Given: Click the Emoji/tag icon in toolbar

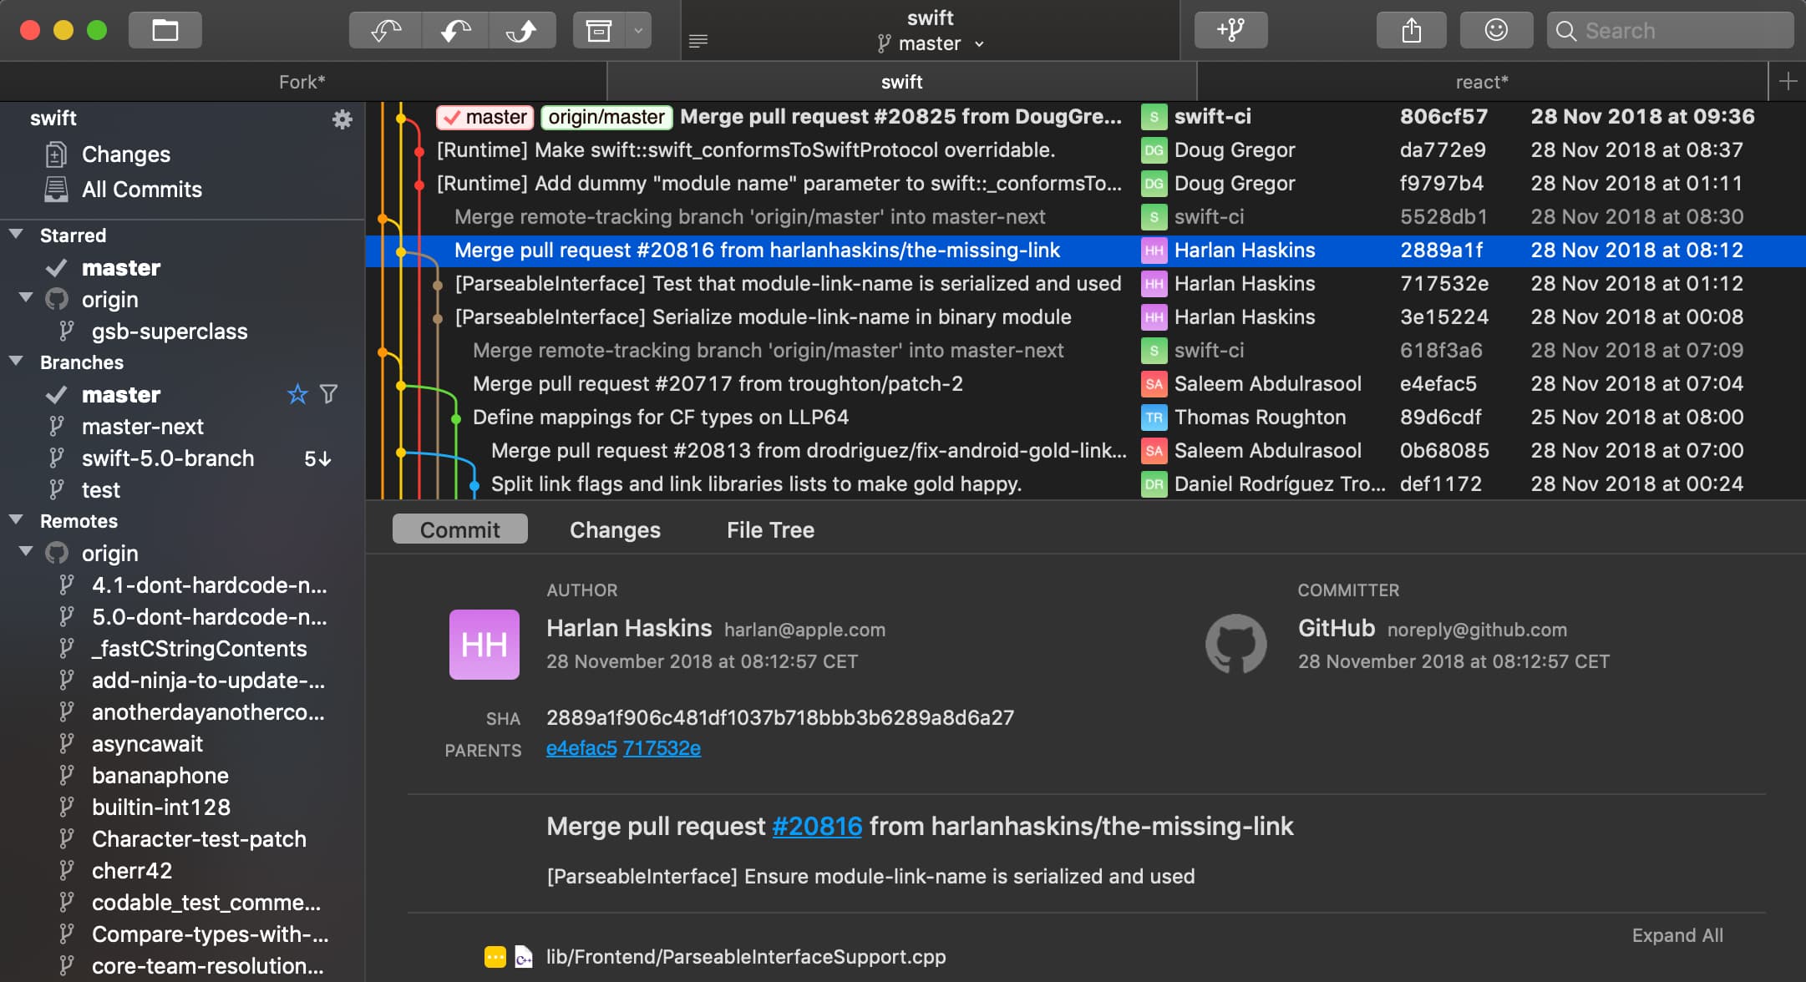Looking at the screenshot, I should click(1498, 30).
